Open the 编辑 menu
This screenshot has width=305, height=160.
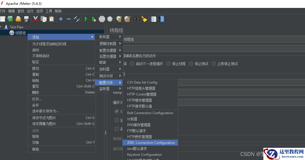click(x=11, y=11)
